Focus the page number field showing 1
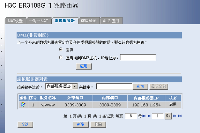200x133 pixels. click(x=158, y=116)
